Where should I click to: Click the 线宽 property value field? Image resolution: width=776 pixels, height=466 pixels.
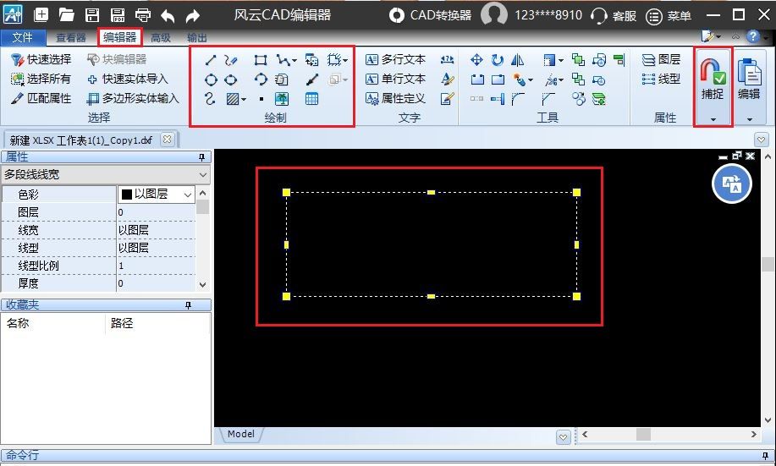pyautogui.click(x=157, y=230)
